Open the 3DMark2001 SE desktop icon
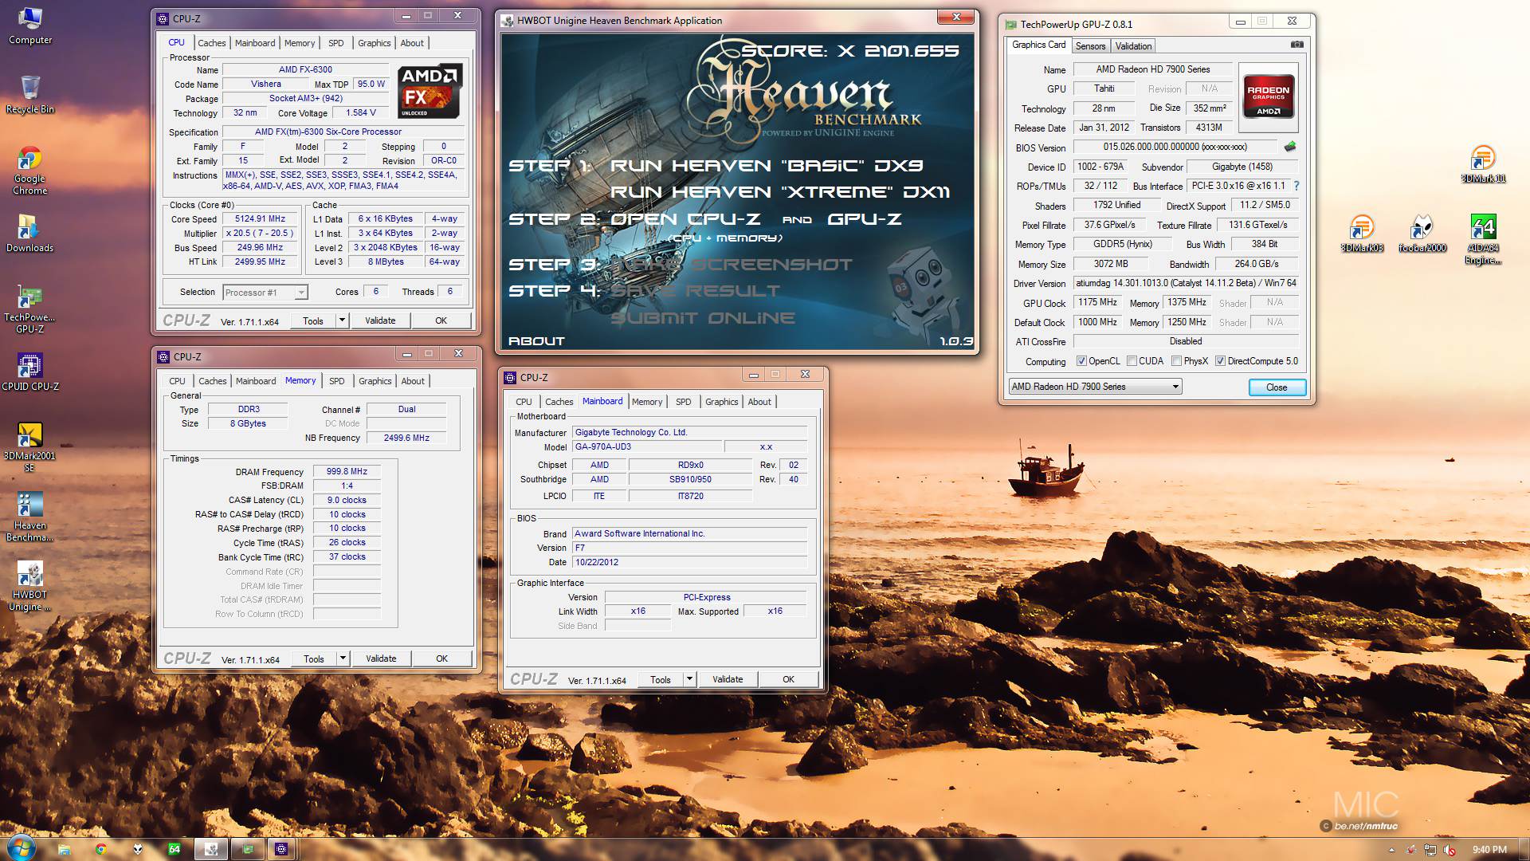Image resolution: width=1530 pixels, height=861 pixels. [x=30, y=446]
